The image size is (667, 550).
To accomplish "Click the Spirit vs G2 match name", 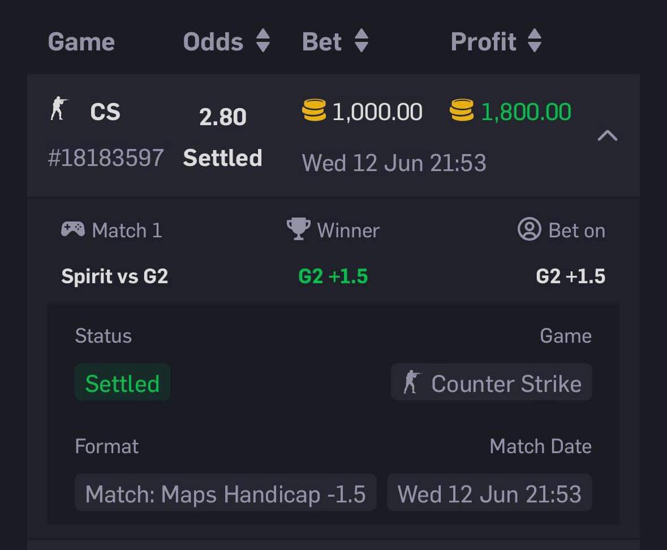I will [x=115, y=276].
